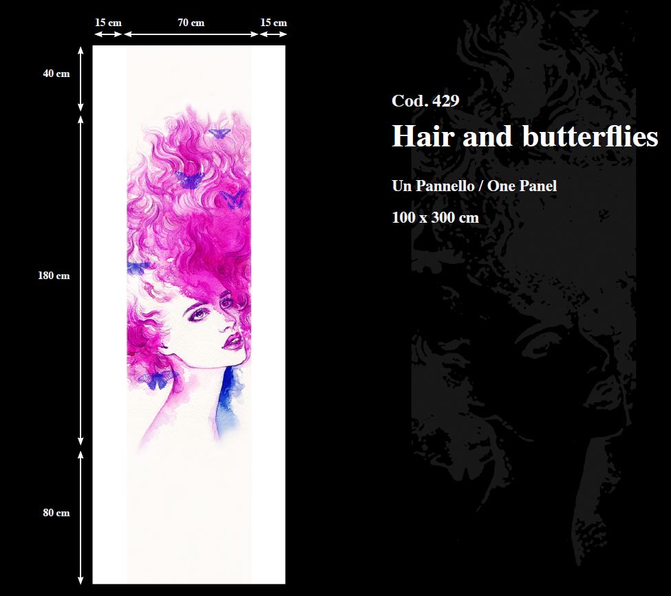Image resolution: width=671 pixels, height=596 pixels.
Task: Click the '100 x 300 cm' dimensions text
Action: pyautogui.click(x=435, y=217)
